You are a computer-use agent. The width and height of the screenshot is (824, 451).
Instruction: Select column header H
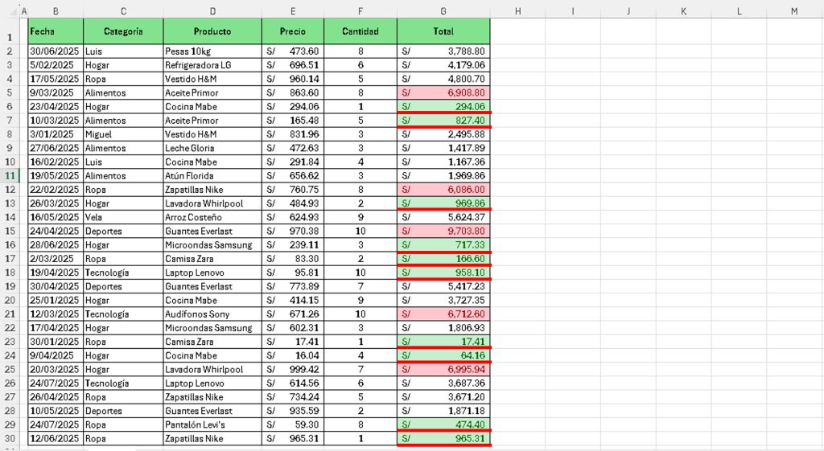[517, 11]
